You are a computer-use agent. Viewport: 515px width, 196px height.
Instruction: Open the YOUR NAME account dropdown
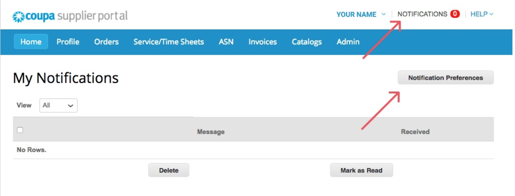coord(360,15)
